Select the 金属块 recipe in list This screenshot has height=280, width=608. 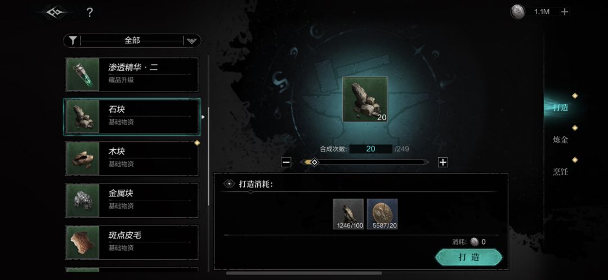(x=132, y=200)
